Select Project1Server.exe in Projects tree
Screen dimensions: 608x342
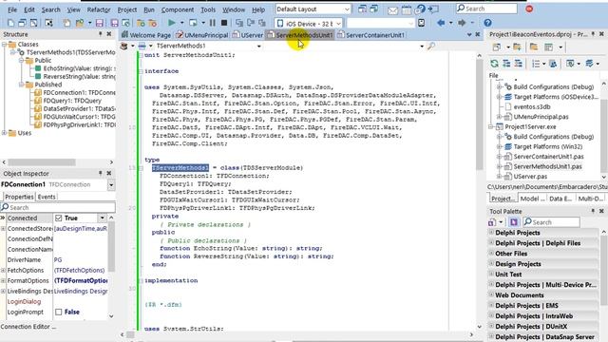530,126
